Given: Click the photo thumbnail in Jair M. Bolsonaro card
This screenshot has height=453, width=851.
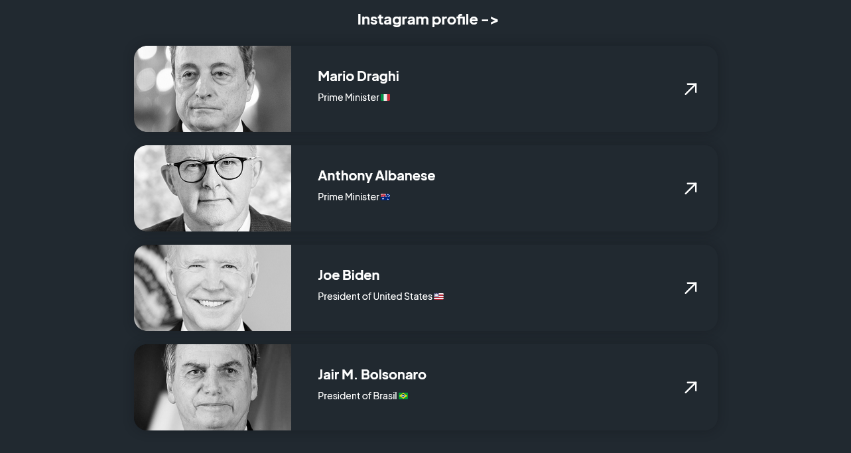Looking at the screenshot, I should (212, 387).
